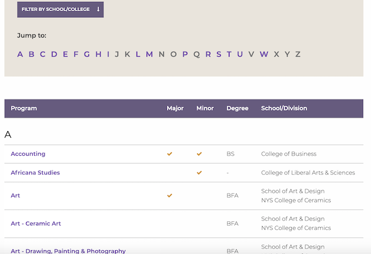Jump to letter D

point(54,54)
